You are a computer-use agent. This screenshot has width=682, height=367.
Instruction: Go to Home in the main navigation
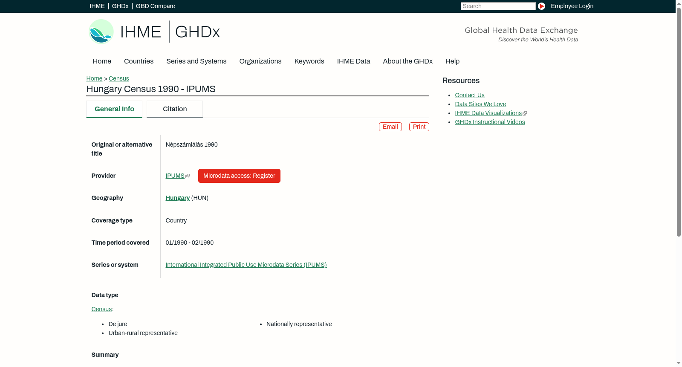pyautogui.click(x=102, y=61)
